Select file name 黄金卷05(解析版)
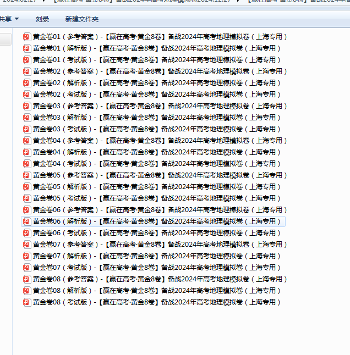 coord(157,187)
